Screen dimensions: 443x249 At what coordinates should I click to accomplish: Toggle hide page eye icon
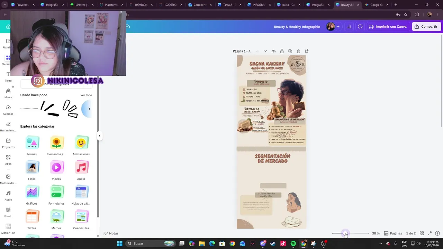(273, 51)
